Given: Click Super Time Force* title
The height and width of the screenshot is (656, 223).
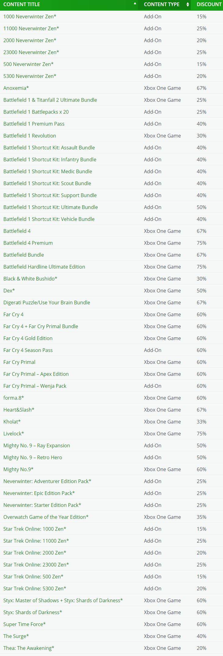Looking at the screenshot, I should pos(24,624).
